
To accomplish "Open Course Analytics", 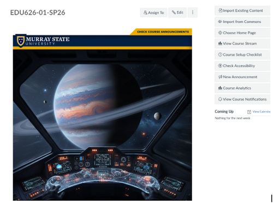I will click(242, 88).
